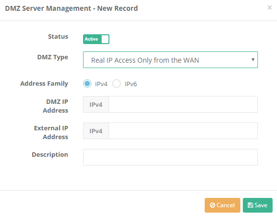Toggle the Active status switch
This screenshot has height=218, width=277.
pyautogui.click(x=96, y=39)
